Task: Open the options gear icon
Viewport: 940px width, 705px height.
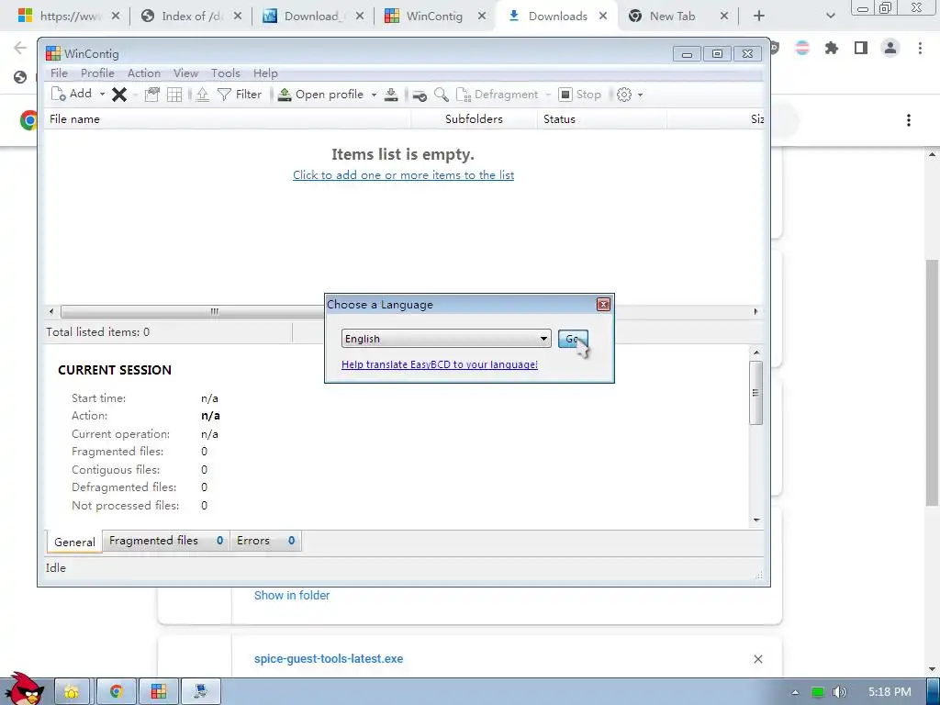Action: click(x=624, y=95)
